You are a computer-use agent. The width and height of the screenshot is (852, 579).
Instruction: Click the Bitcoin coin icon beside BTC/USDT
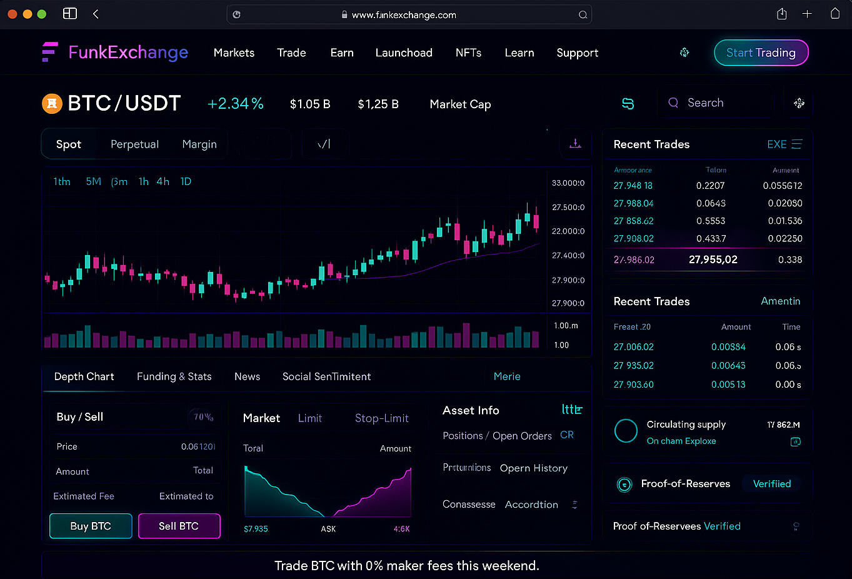52,104
